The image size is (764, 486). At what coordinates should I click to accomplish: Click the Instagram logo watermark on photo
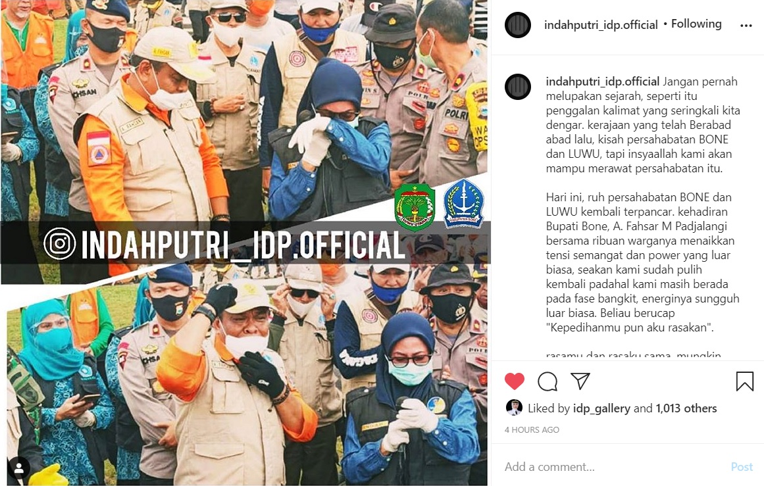click(59, 243)
